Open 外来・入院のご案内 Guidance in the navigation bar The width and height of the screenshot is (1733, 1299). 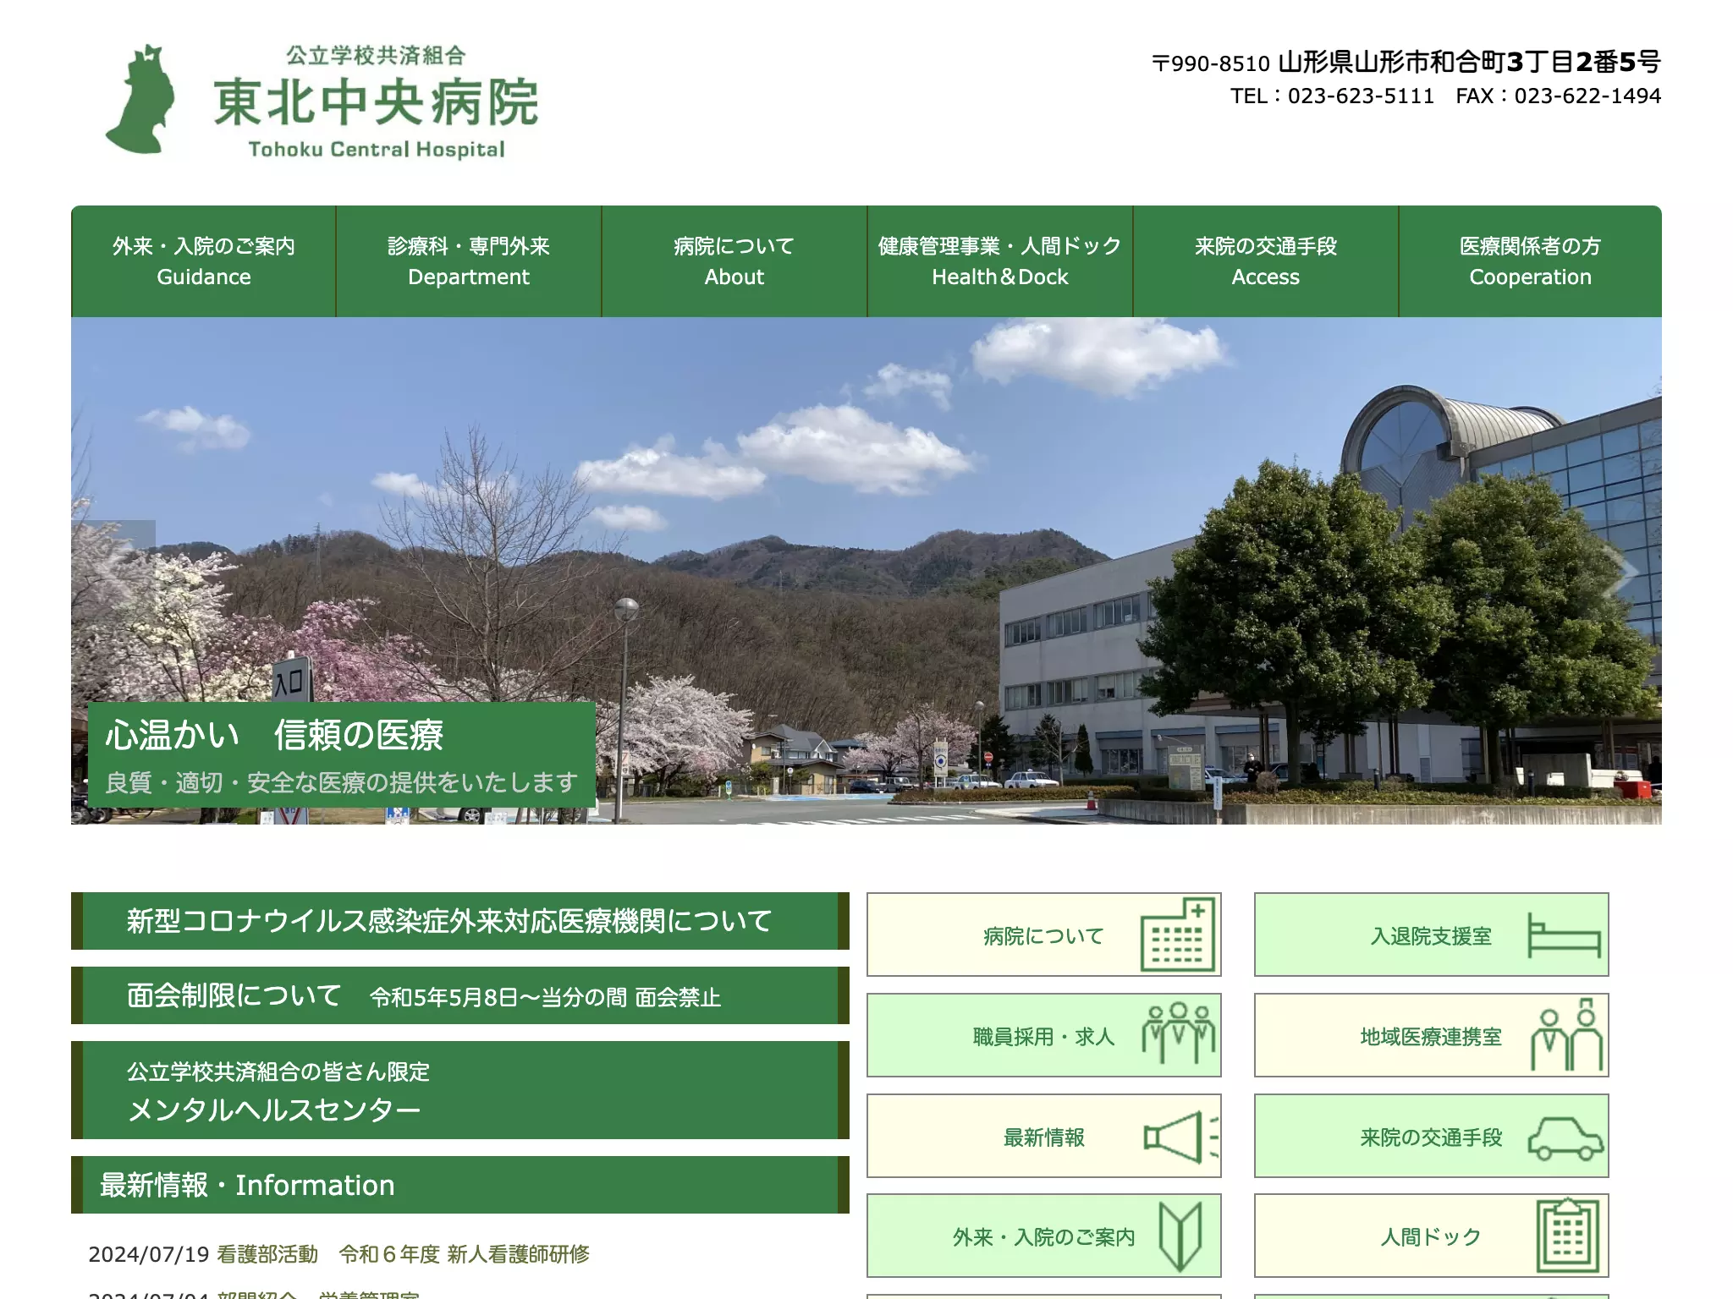click(x=204, y=261)
